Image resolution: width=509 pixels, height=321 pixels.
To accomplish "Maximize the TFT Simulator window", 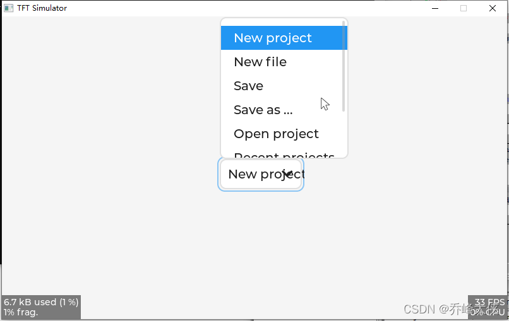I will [x=464, y=8].
